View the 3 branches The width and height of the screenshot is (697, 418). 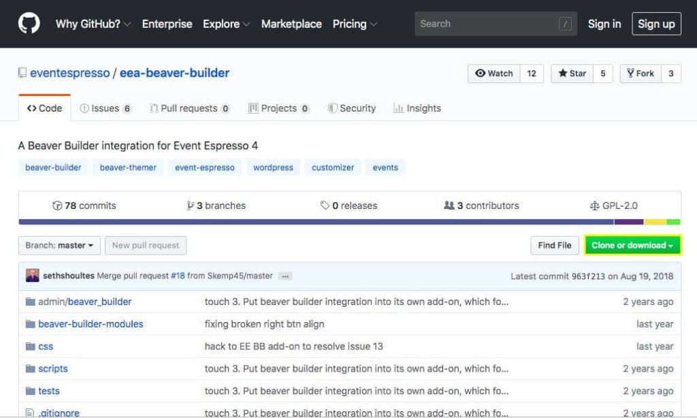(x=216, y=206)
